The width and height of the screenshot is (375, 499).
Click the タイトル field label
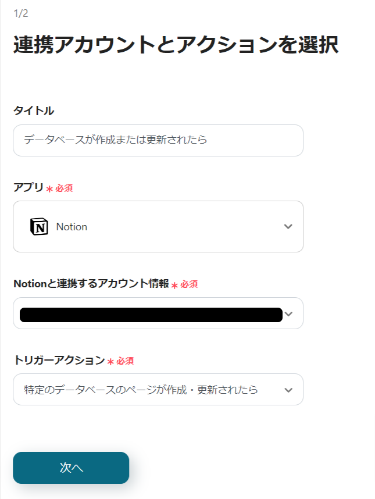click(34, 111)
